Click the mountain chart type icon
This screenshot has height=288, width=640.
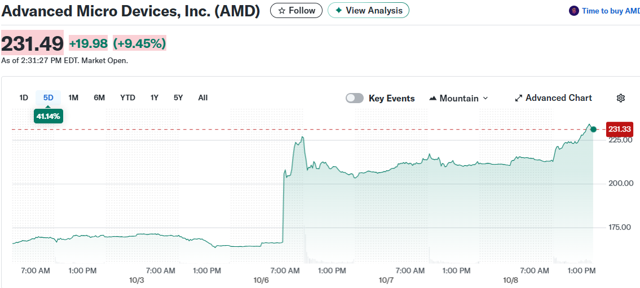tap(433, 98)
